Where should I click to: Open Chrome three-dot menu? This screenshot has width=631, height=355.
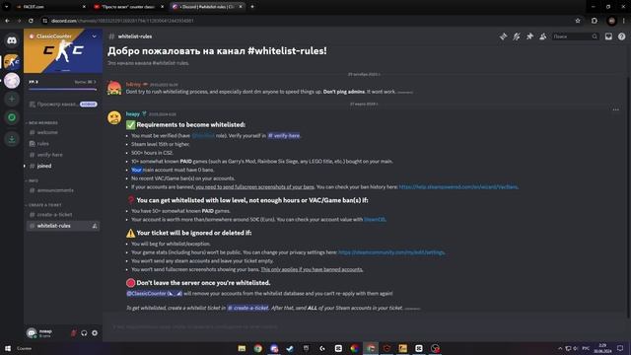coord(624,21)
